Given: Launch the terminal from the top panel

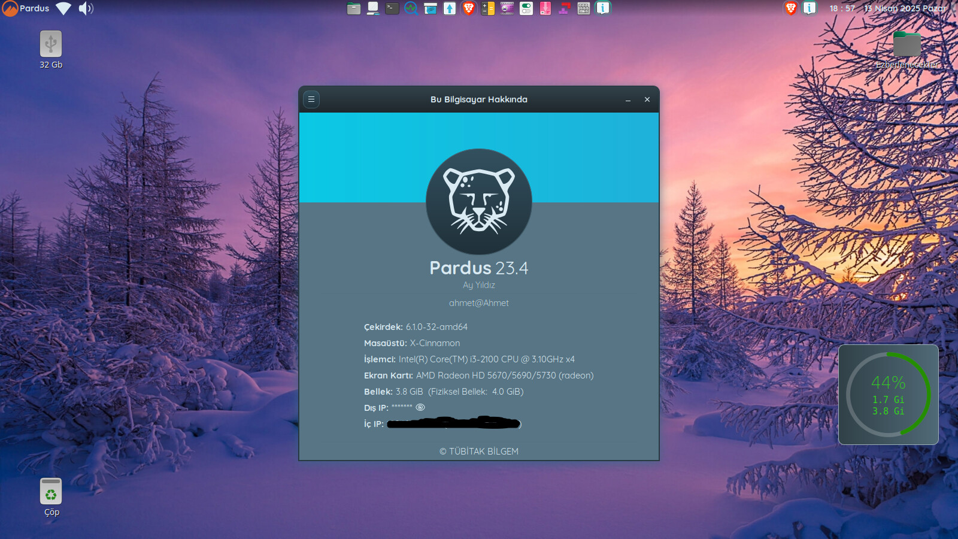Looking at the screenshot, I should pyautogui.click(x=392, y=8).
